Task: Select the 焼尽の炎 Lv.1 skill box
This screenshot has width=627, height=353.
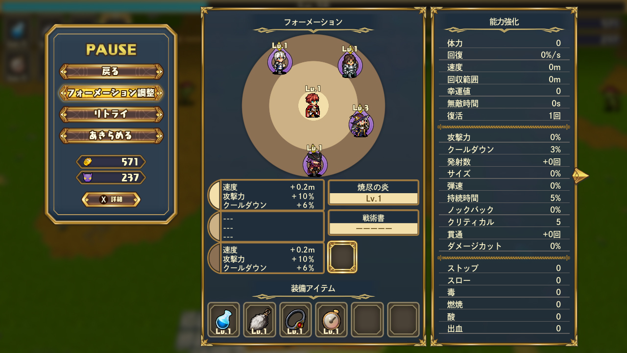Action: coord(373,193)
